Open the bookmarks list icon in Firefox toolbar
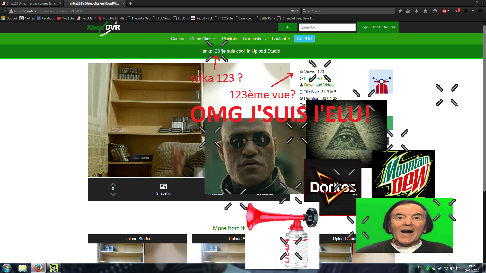Screen dimensions: 486x273 click(408, 11)
